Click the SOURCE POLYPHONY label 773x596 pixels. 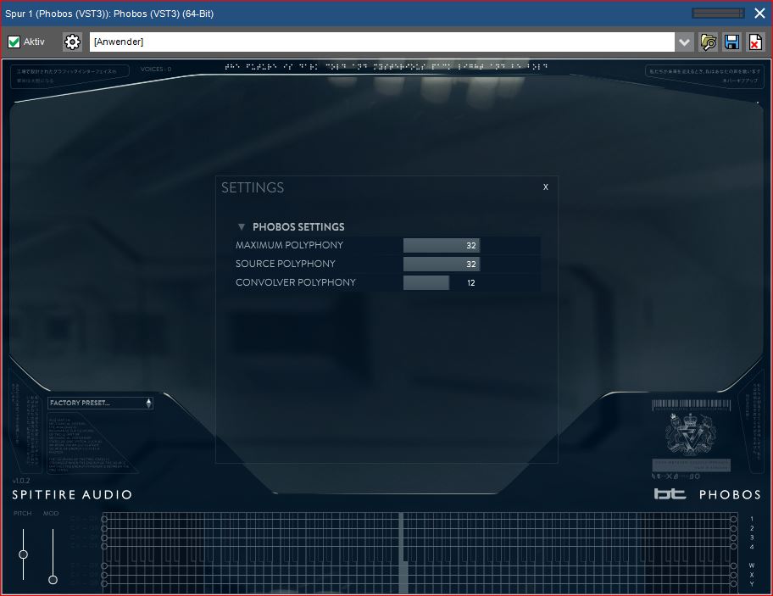[286, 264]
